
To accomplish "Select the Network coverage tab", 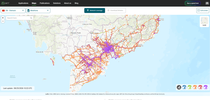I will click(x=94, y=10).
